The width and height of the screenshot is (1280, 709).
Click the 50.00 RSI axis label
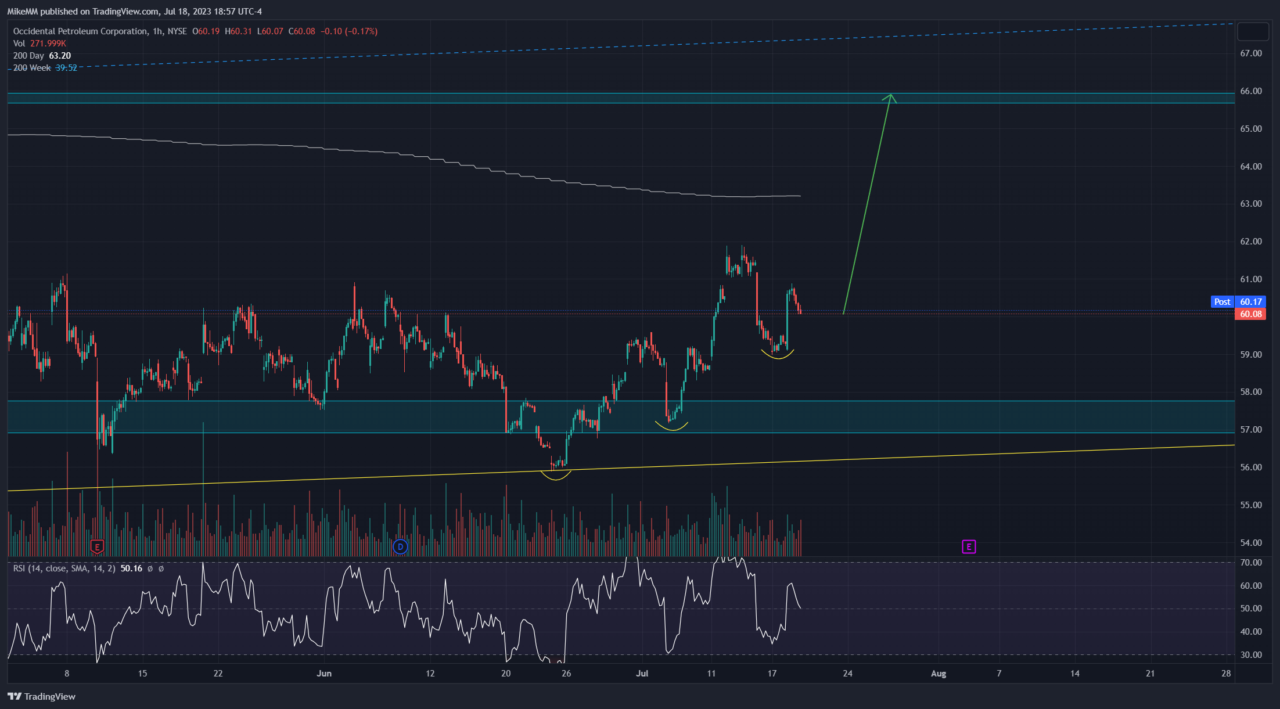(x=1251, y=609)
